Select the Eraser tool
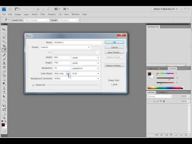 click(4, 72)
